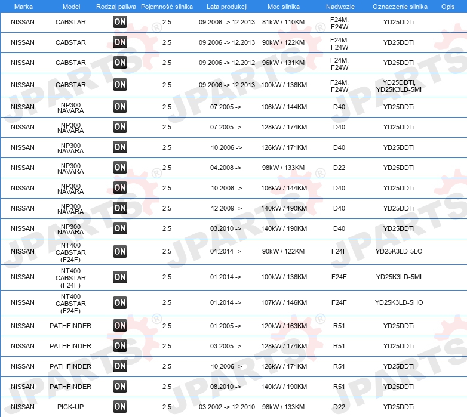Screen dimensions: 467x417
Task: Click production date 12.2009 ->
Action: [x=226, y=208]
